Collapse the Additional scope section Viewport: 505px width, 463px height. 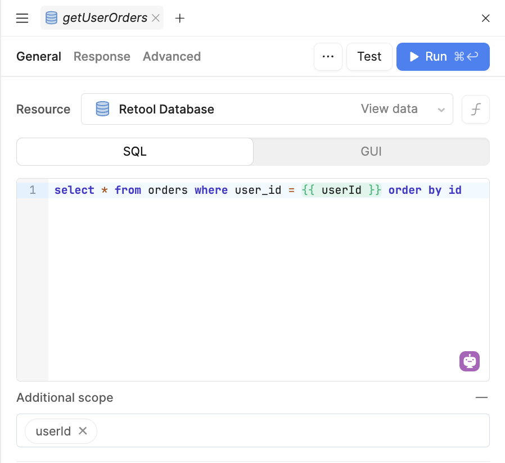coord(481,397)
